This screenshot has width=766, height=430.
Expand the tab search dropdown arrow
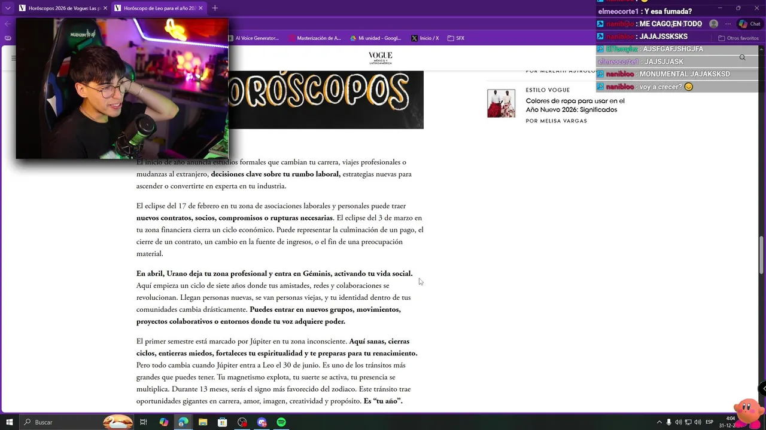pyautogui.click(x=8, y=8)
